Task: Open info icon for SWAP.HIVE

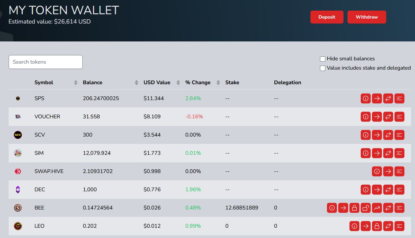Action: point(377,171)
